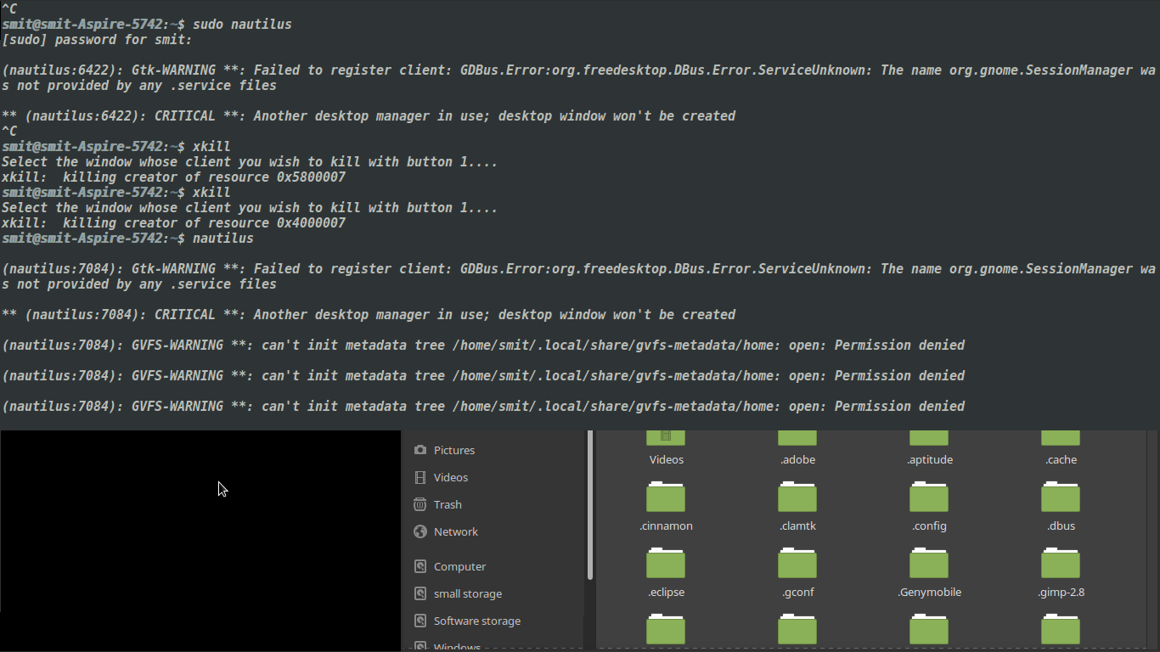Select Videos bookmark in the sidebar

coord(450,477)
